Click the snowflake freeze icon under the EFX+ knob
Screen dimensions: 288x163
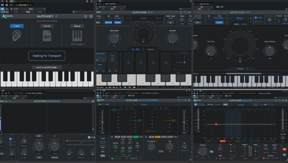point(143,42)
